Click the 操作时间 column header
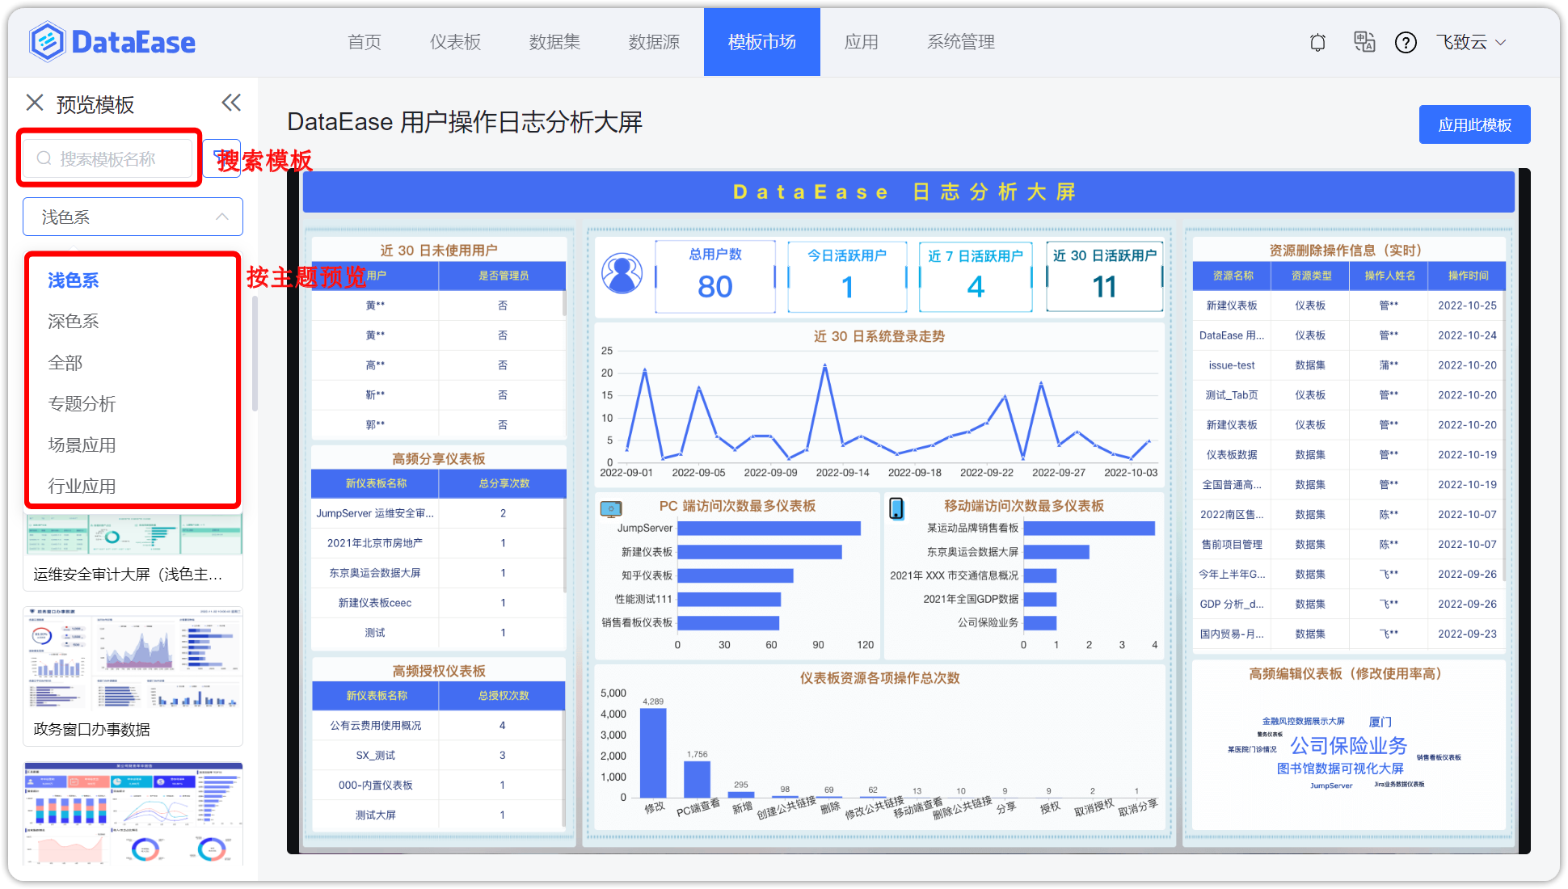This screenshot has height=889, width=1568. click(x=1467, y=276)
